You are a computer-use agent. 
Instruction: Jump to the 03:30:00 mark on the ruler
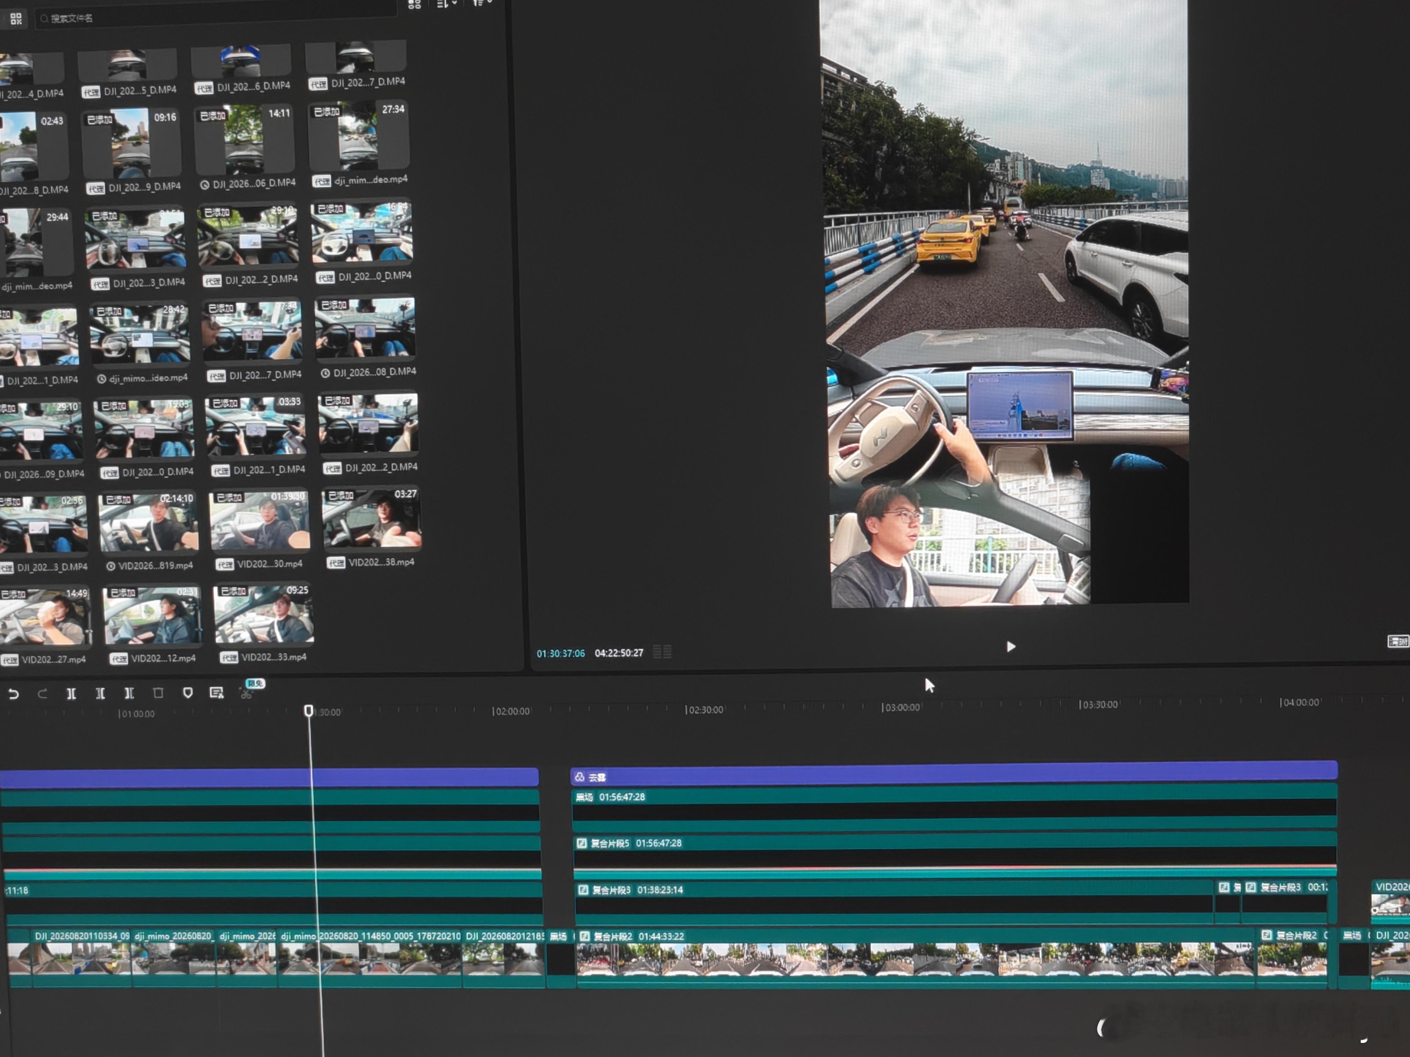pos(1099,705)
